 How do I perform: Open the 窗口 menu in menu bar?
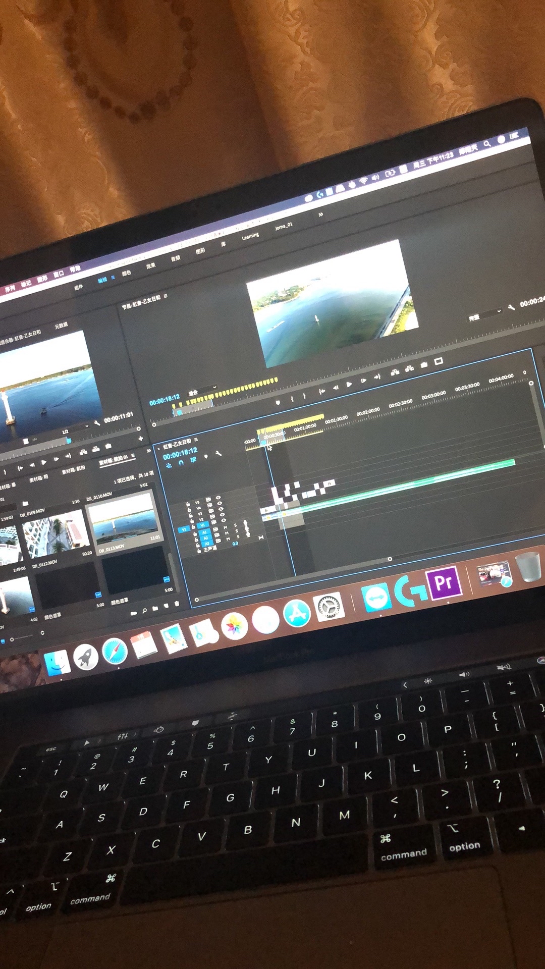59,274
